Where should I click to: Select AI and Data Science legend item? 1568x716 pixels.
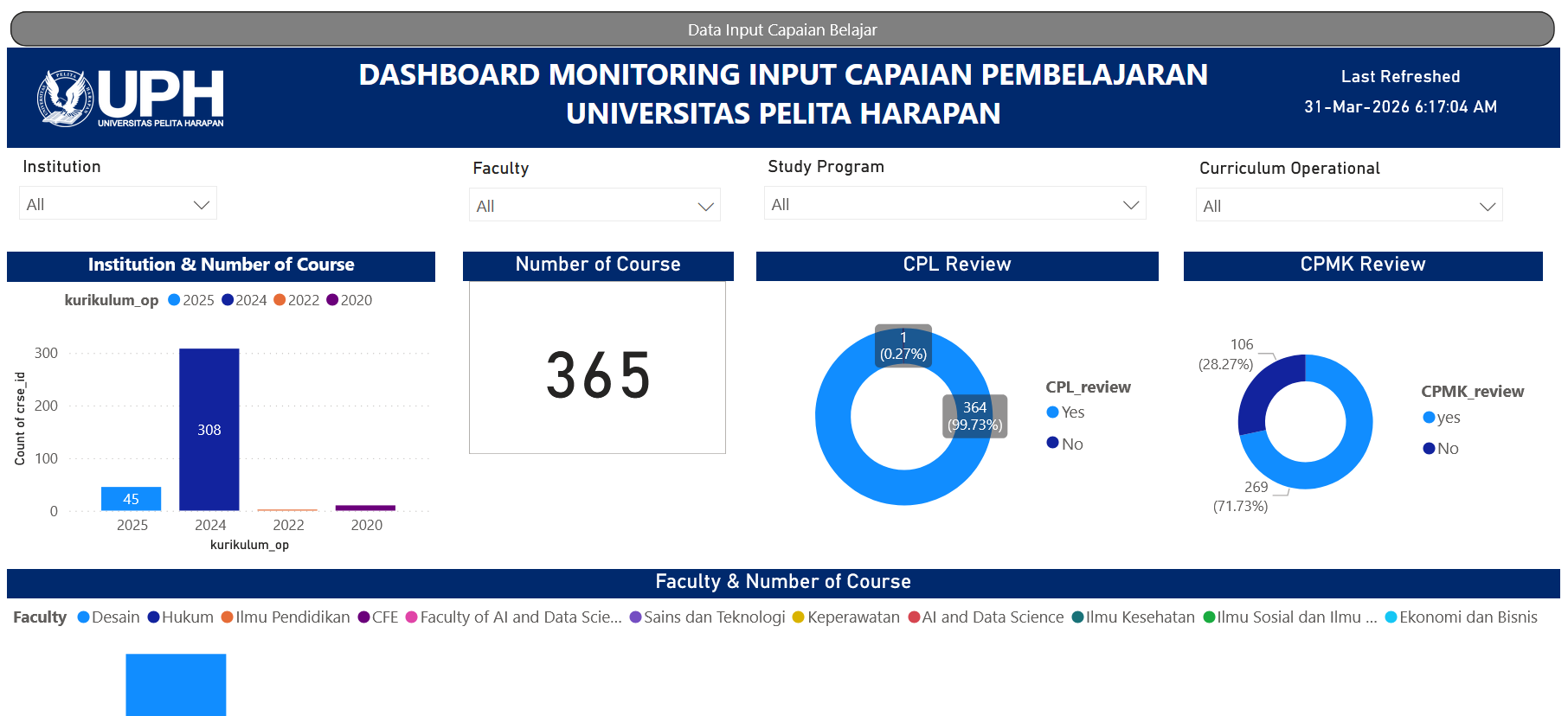click(986, 617)
